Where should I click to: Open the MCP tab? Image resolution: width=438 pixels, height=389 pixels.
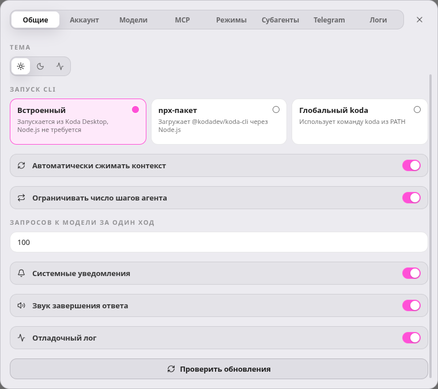click(182, 20)
